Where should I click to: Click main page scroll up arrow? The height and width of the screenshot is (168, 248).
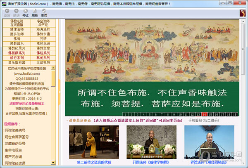[x=243, y=21]
